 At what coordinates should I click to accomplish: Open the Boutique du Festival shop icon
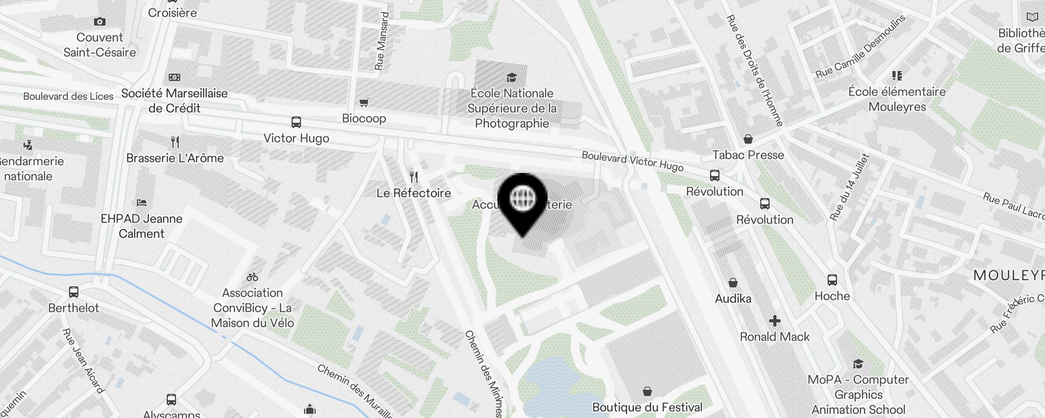(647, 391)
